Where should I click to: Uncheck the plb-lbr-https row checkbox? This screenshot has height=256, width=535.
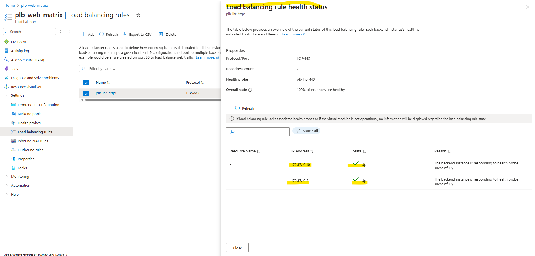pos(86,93)
